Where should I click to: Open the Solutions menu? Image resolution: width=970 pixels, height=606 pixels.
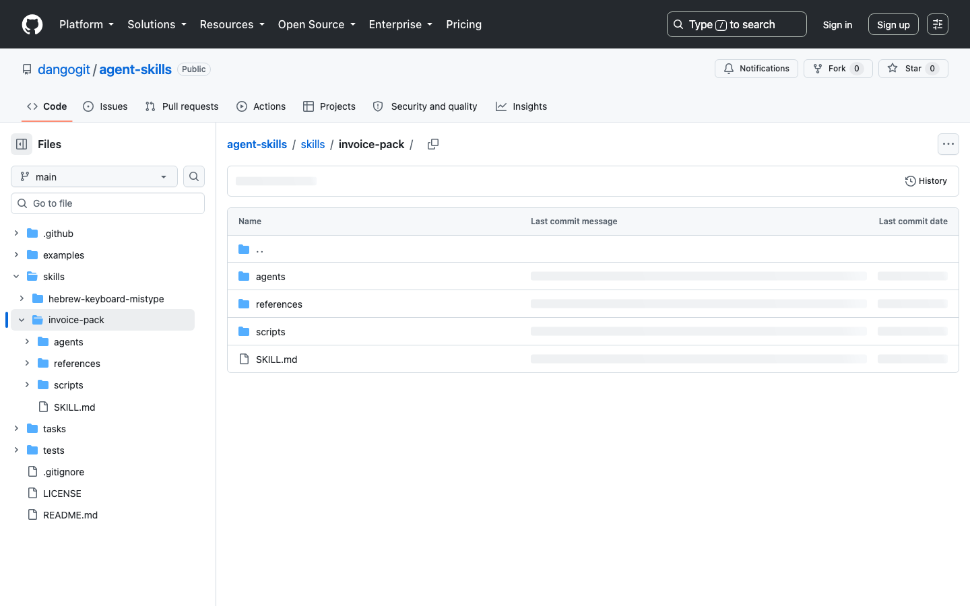pos(157,24)
